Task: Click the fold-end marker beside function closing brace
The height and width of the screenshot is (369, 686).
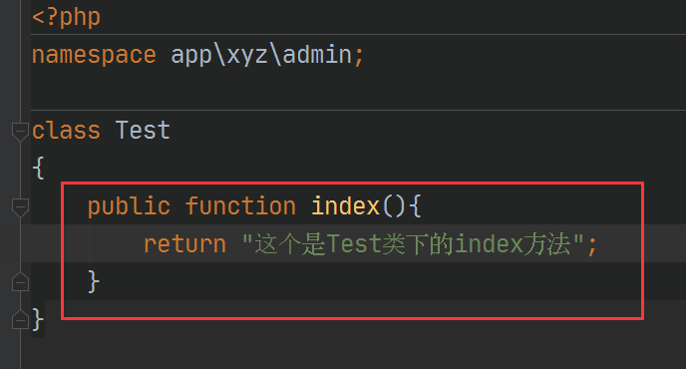Action: (20, 282)
